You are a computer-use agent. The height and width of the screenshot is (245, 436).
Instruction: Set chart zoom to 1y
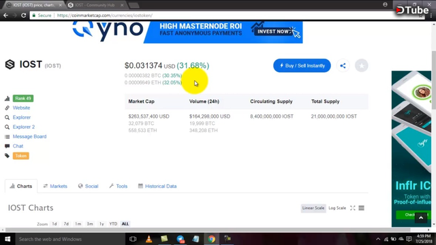pos(102,224)
